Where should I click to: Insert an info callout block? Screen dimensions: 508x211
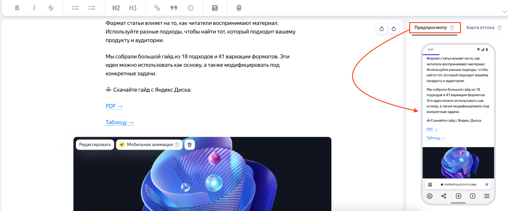[191, 8]
